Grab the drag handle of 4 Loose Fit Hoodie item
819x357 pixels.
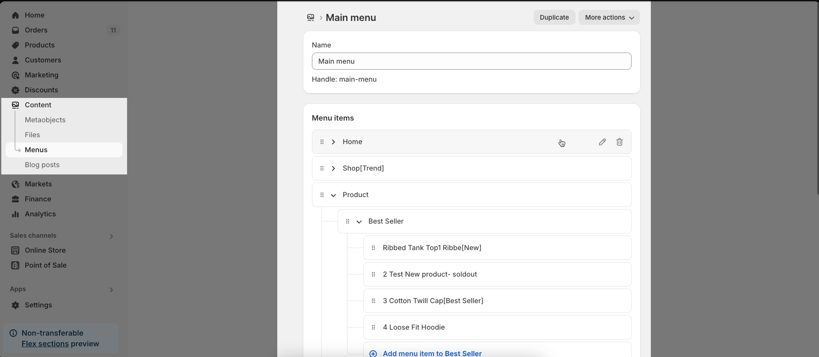point(374,327)
